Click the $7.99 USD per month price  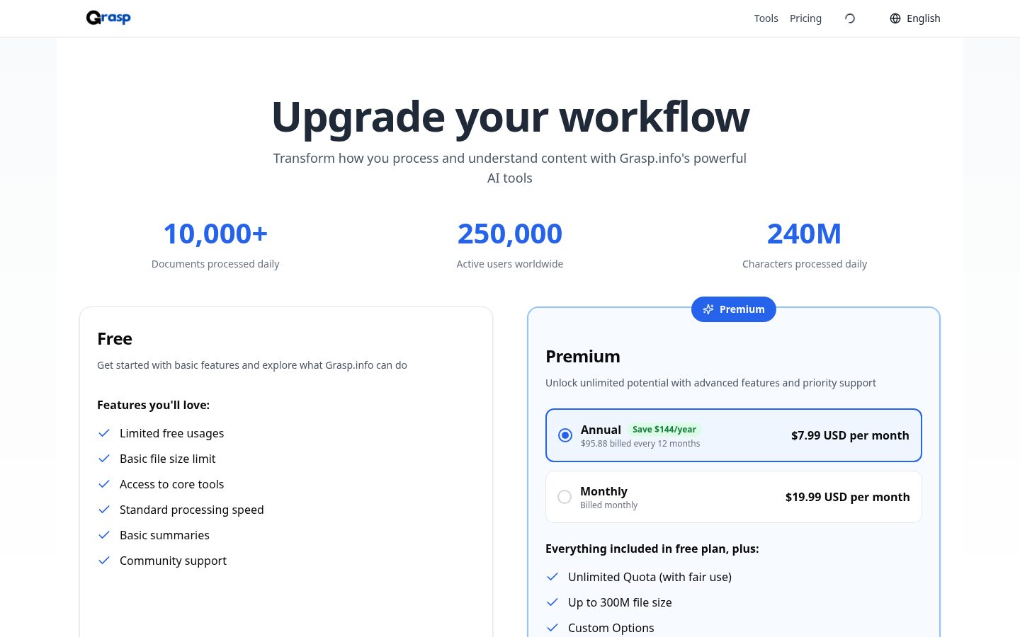(x=850, y=435)
